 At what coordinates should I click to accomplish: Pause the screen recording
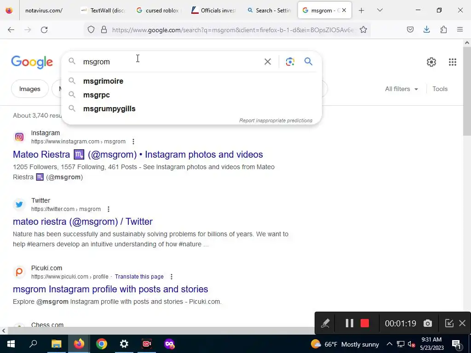(x=350, y=323)
